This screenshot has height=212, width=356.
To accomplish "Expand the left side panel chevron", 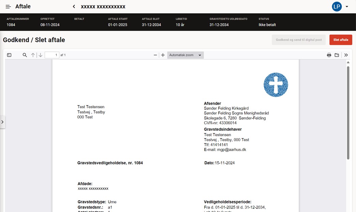I will (x=2, y=122).
